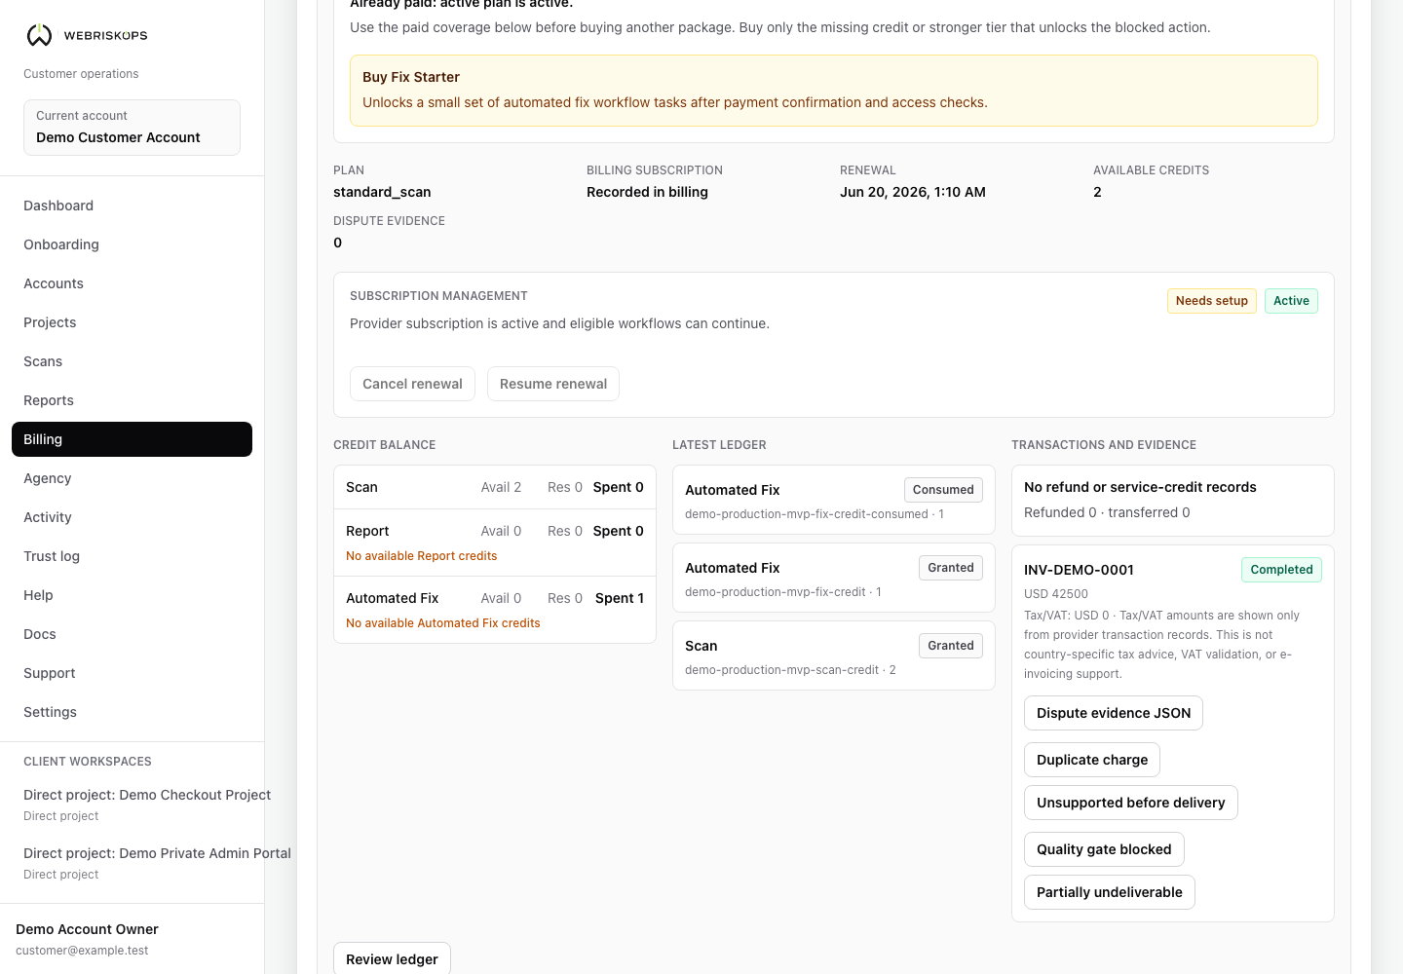Click the Quality gate blocked button
The height and width of the screenshot is (974, 1403).
click(x=1104, y=849)
